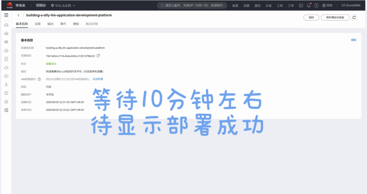This screenshot has width=367, height=194.
Task: Click the globe icon in the left sidebar
Action: 6,110
